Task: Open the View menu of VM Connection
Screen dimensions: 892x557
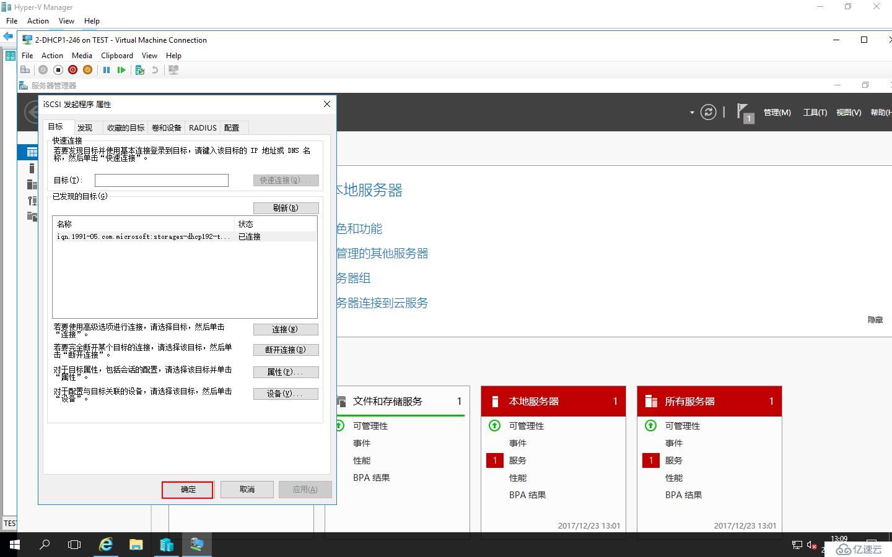Action: [149, 55]
